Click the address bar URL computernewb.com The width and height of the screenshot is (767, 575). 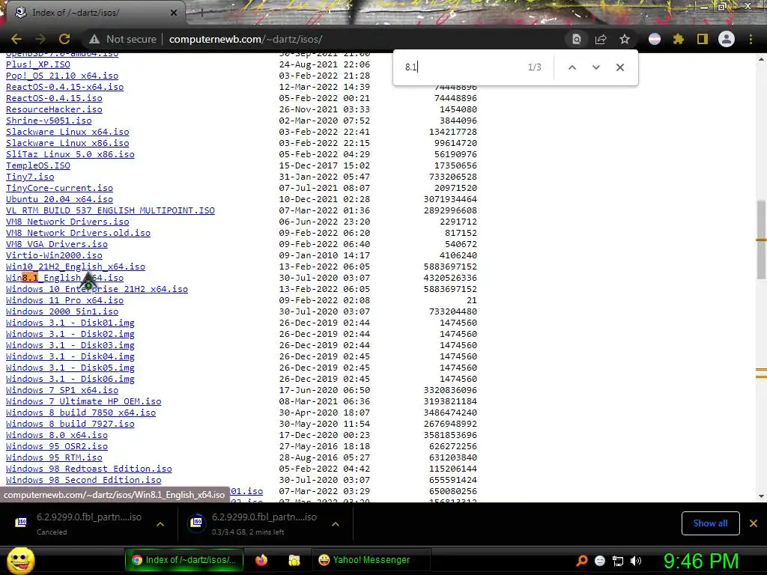tap(246, 39)
